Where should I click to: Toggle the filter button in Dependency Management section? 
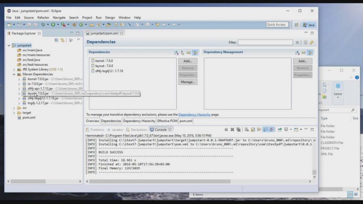(x=310, y=52)
